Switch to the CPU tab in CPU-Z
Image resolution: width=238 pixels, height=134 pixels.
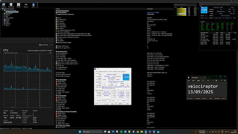[96, 71]
